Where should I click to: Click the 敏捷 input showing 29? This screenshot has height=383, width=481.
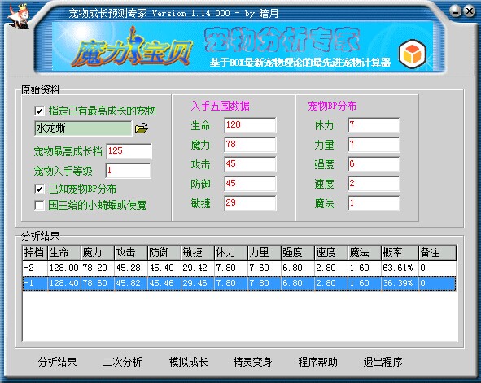(x=251, y=203)
